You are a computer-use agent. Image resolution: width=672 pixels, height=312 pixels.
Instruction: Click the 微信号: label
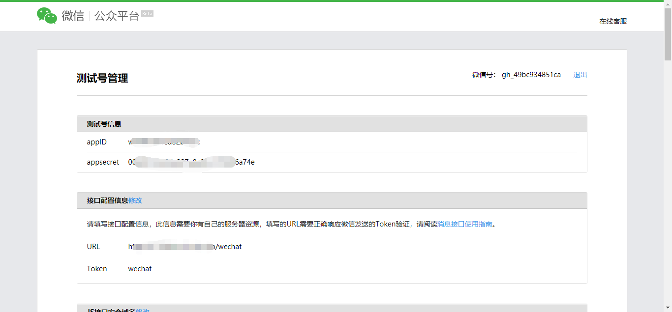484,75
